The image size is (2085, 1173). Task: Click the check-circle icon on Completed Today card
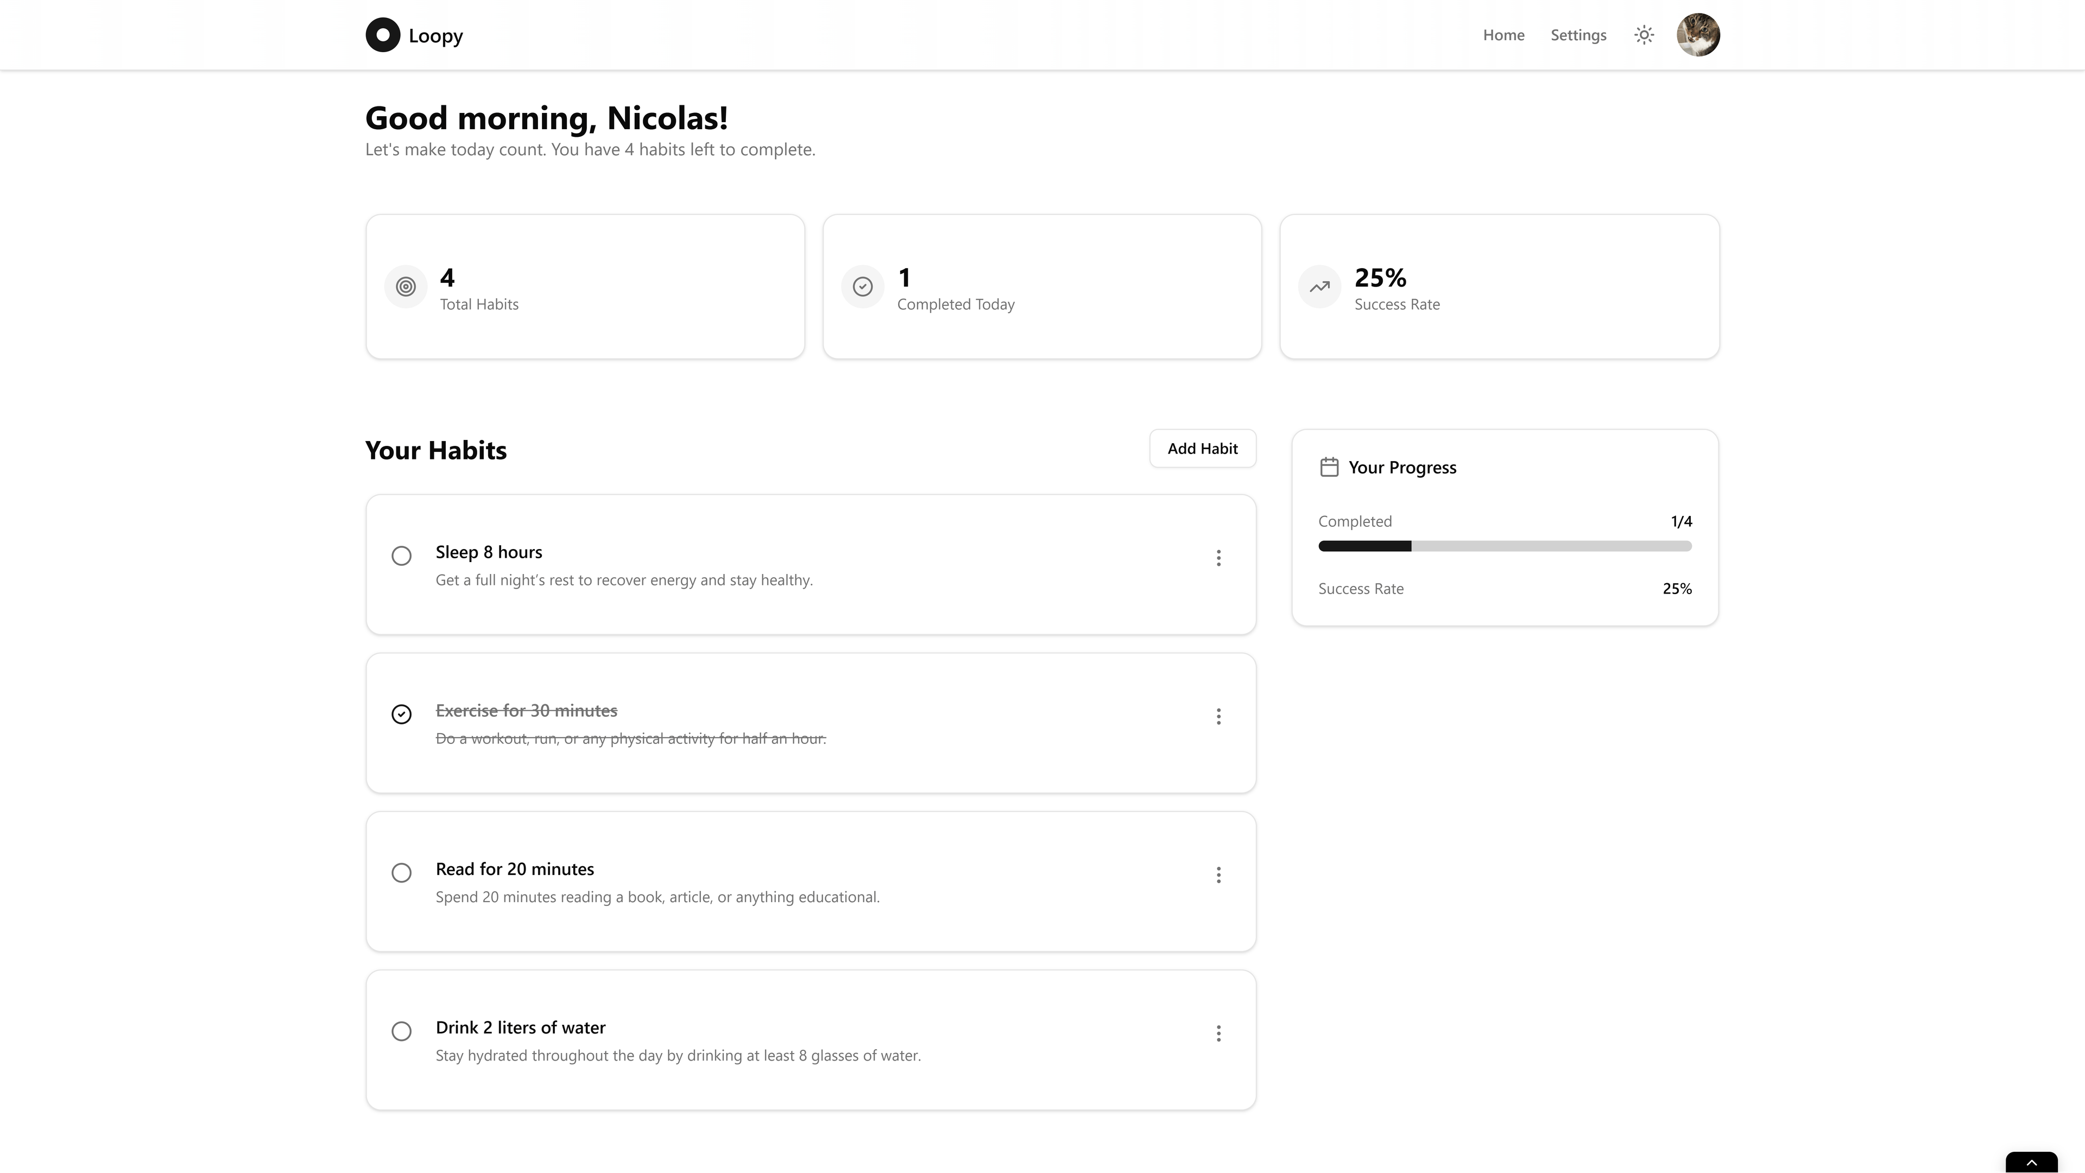[x=863, y=287]
